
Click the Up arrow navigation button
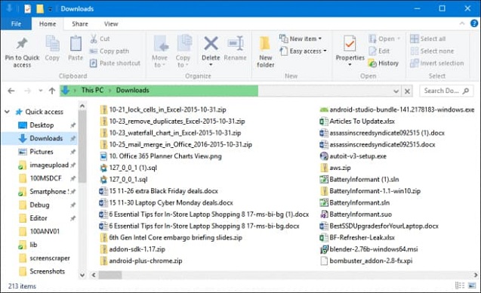pos(52,91)
